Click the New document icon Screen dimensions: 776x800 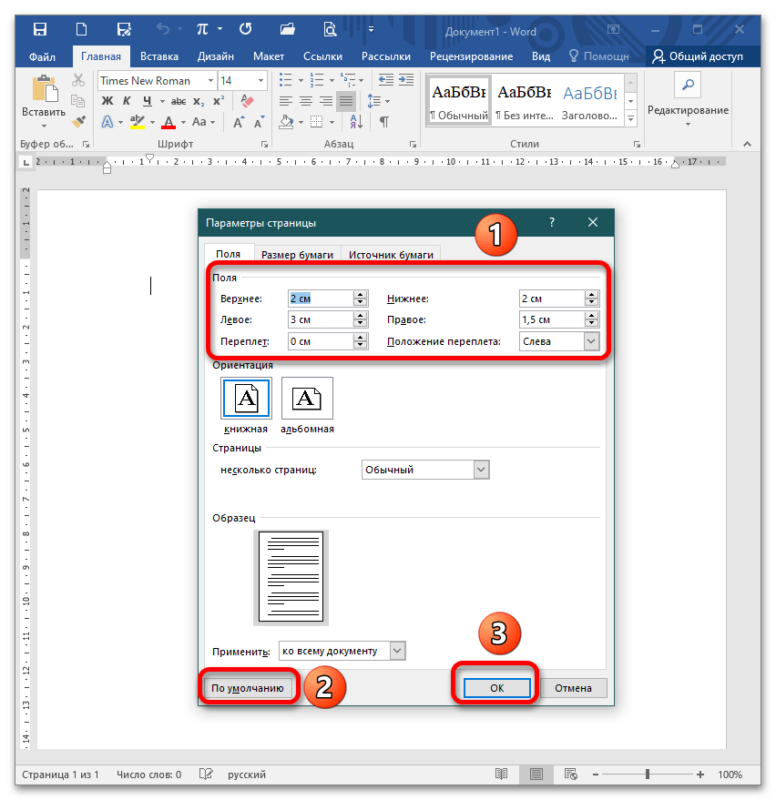click(x=82, y=29)
